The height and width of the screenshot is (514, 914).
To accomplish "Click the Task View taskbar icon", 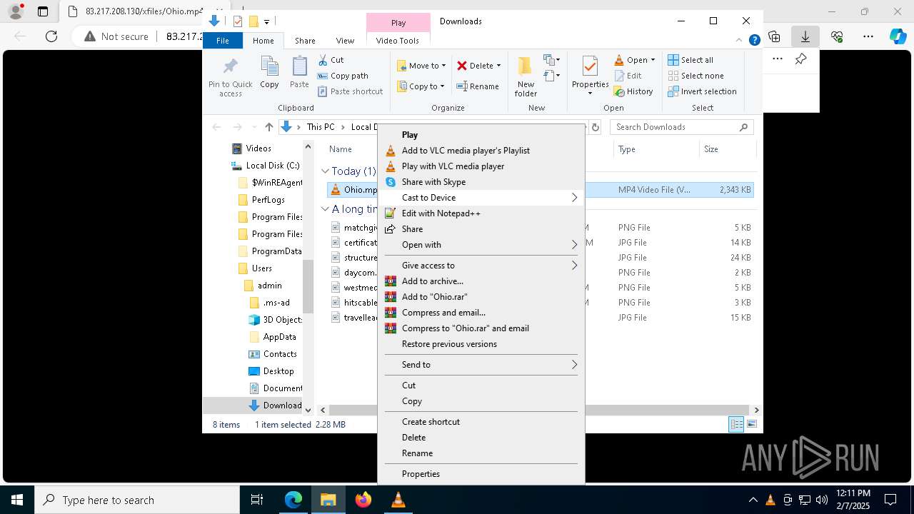I will (x=257, y=500).
